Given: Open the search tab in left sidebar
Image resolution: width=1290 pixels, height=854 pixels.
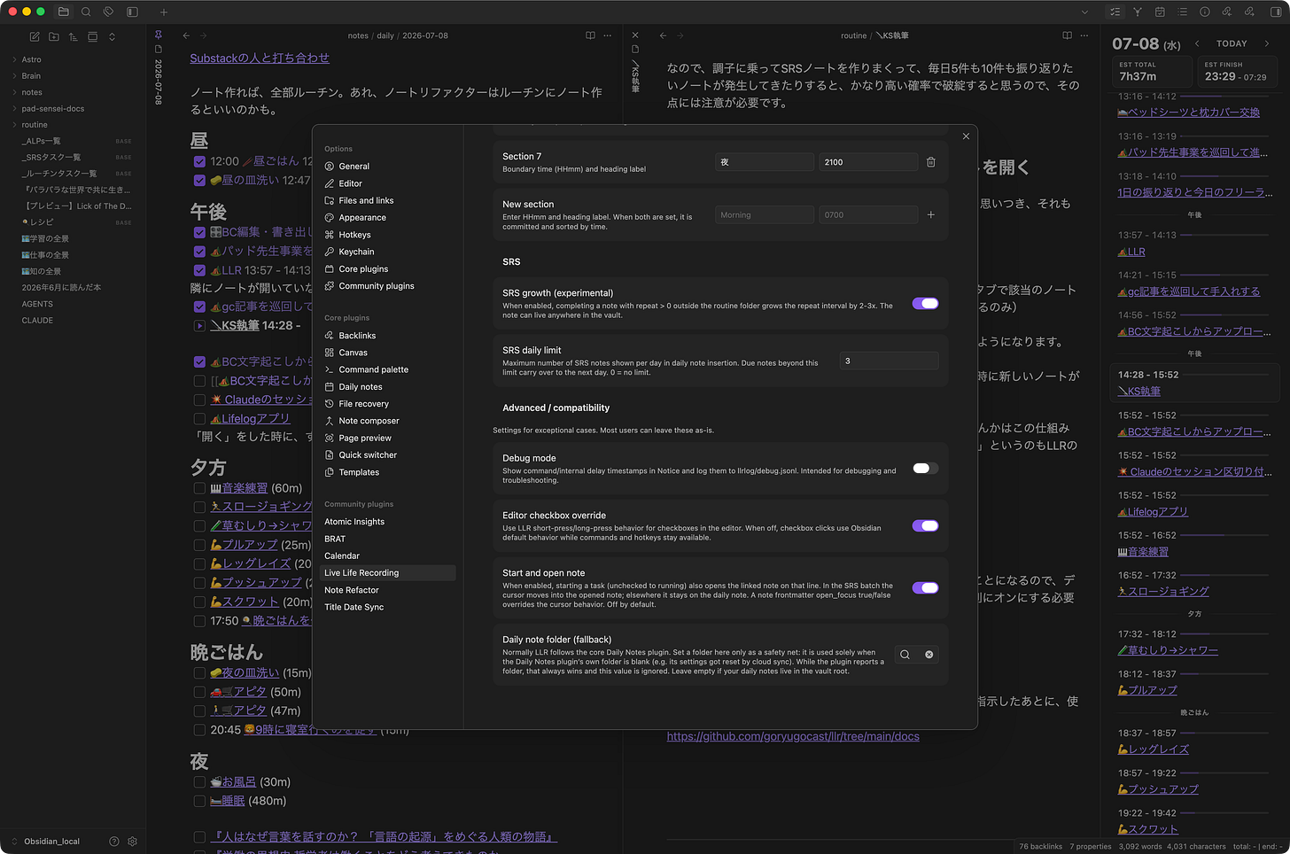Looking at the screenshot, I should tap(86, 12).
